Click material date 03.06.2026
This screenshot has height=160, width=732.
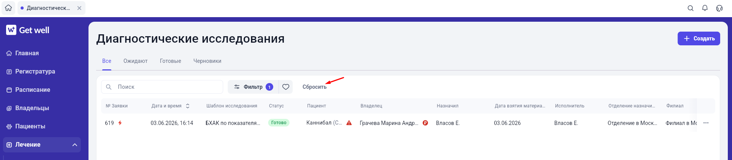(507, 123)
